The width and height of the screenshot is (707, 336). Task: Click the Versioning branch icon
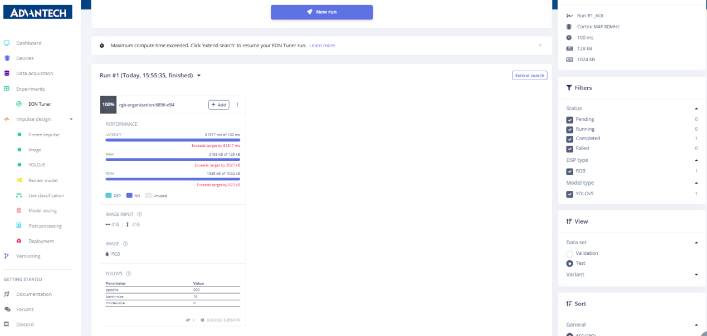coord(7,256)
